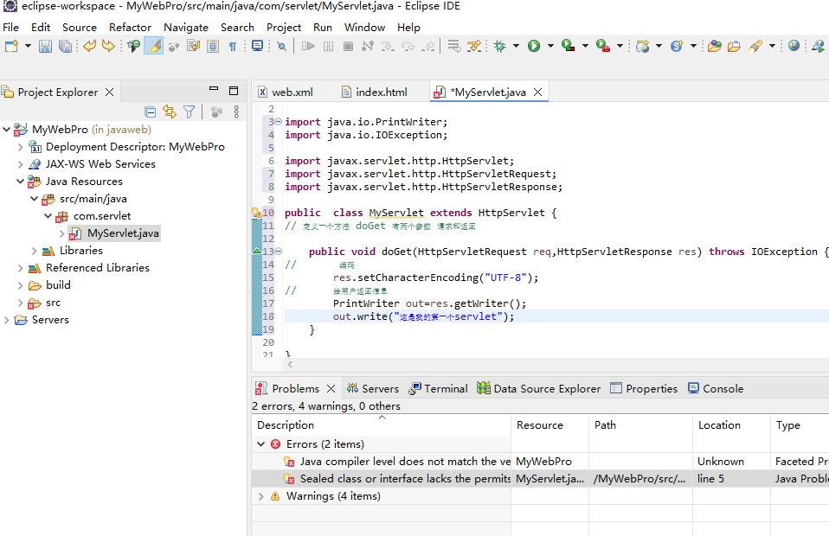The width and height of the screenshot is (829, 536).
Task: Click the Undo back arrow icon
Action: tap(89, 47)
